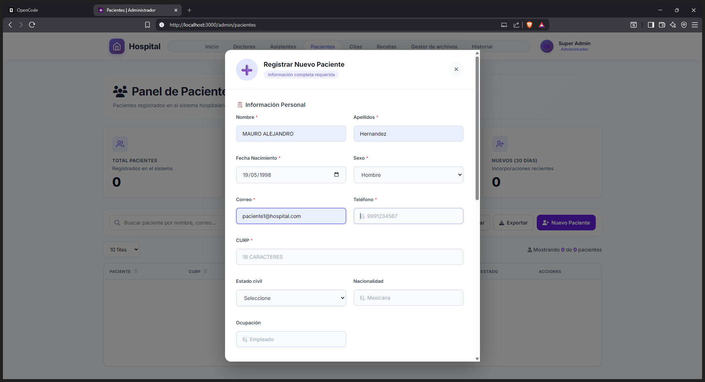
Task: Toggle the browser sidebar panel icon
Action: (651, 25)
